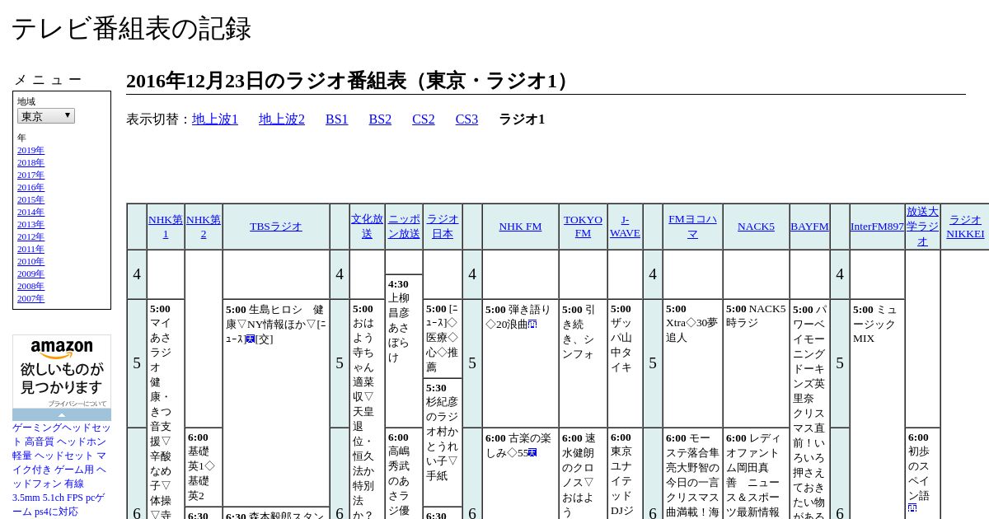Open the 2009年 archive link
Viewport: 989px width, 519px height.
pyautogui.click(x=30, y=274)
